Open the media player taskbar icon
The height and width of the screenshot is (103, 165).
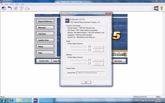[27, 101]
